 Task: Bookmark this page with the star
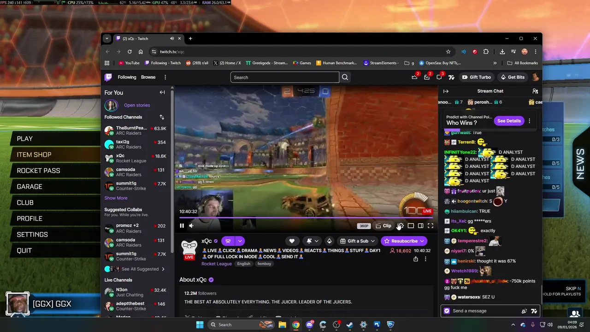point(448,52)
